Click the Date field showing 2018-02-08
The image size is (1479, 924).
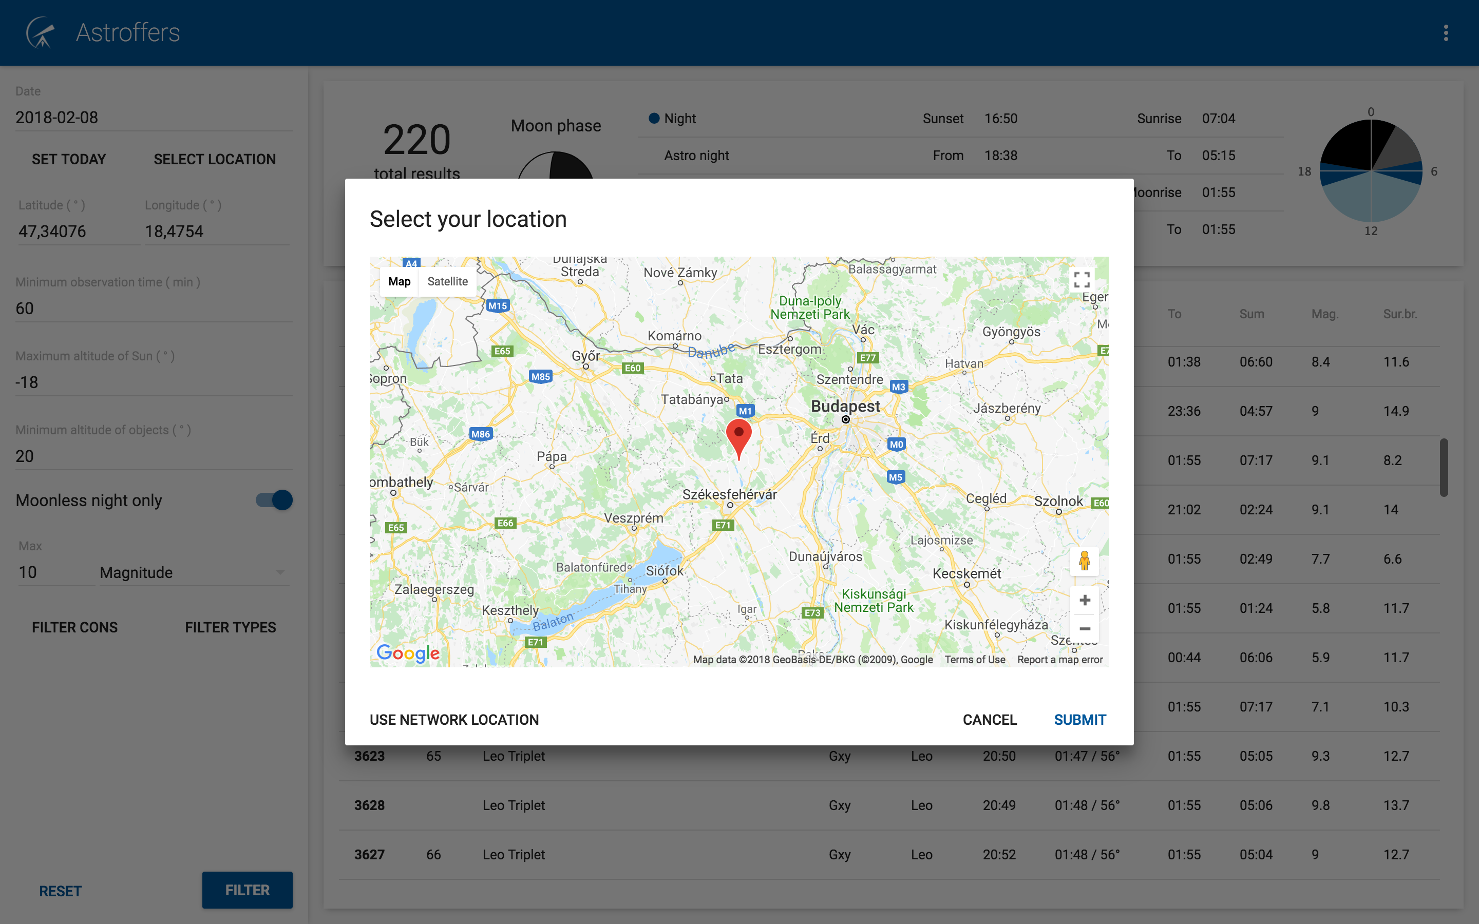(x=154, y=118)
